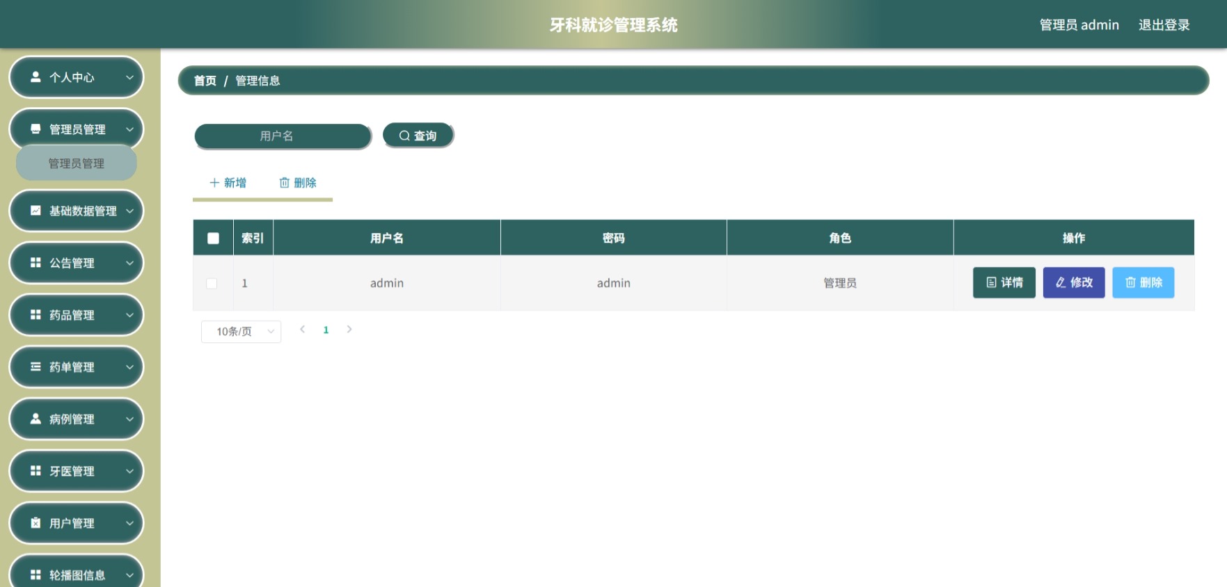Click the grid icon beside 轮播图信息

point(35,575)
